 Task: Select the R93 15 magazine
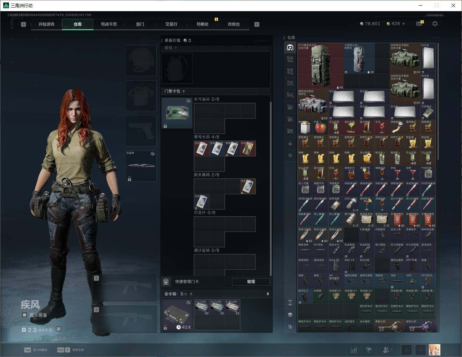coord(351,265)
